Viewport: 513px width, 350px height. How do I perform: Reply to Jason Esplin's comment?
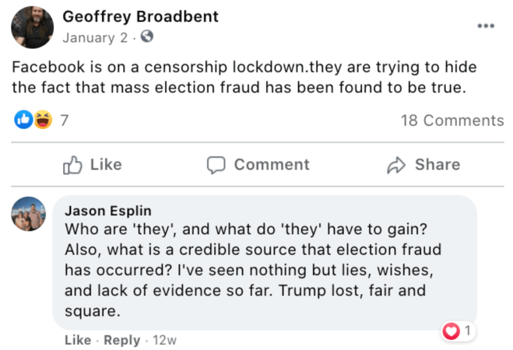coord(122,340)
